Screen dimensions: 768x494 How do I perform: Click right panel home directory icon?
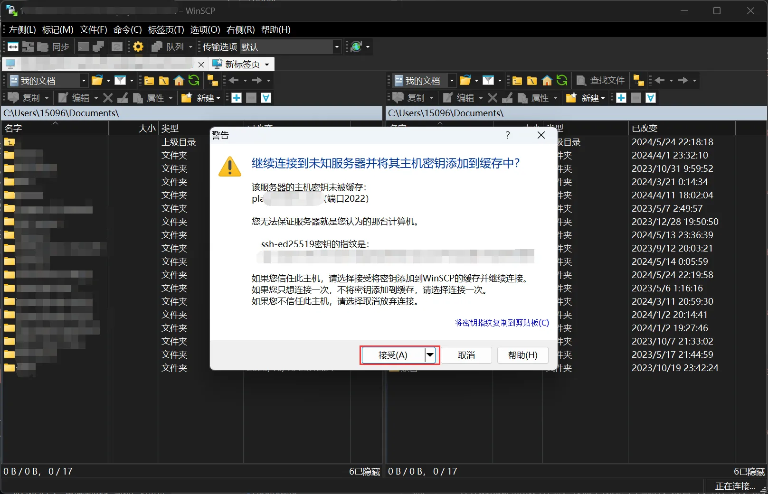point(547,81)
